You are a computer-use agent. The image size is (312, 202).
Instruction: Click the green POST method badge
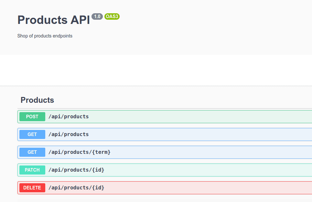click(x=32, y=117)
